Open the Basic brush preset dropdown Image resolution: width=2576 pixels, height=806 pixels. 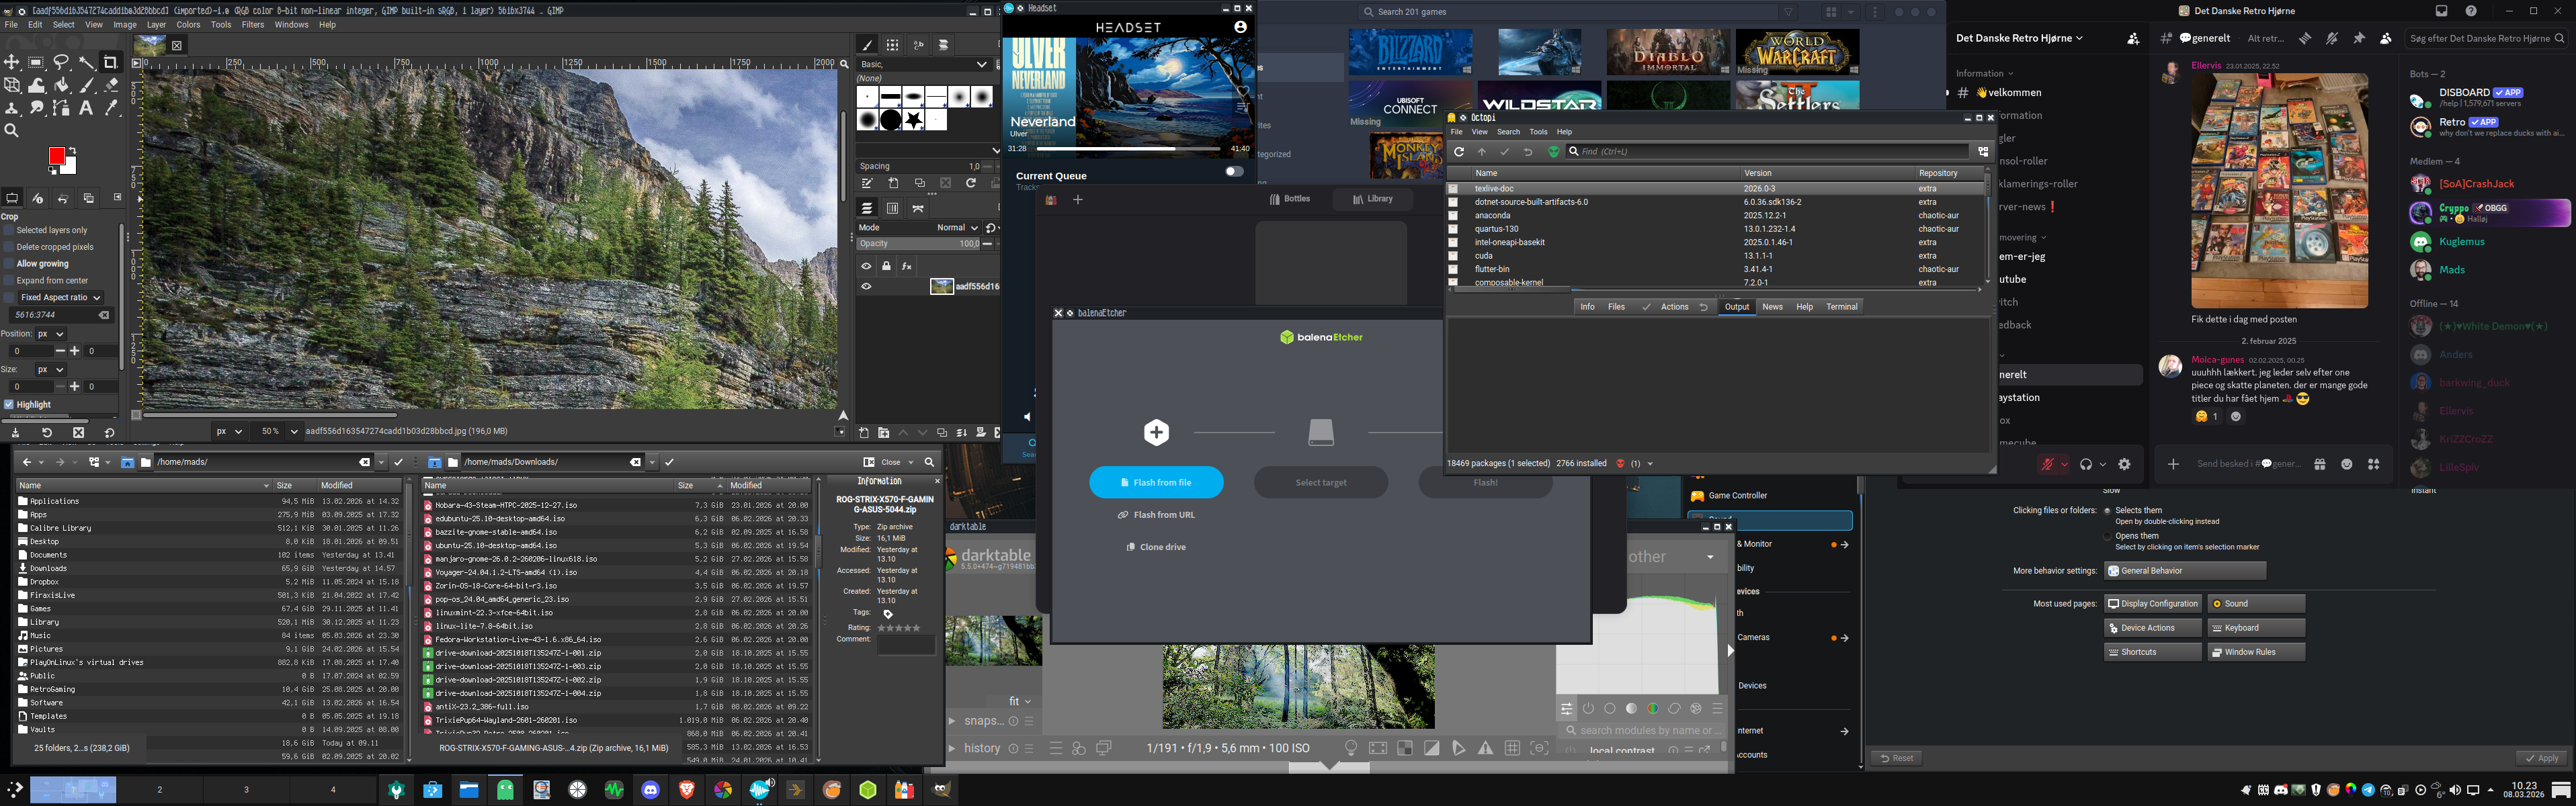pyautogui.click(x=925, y=64)
